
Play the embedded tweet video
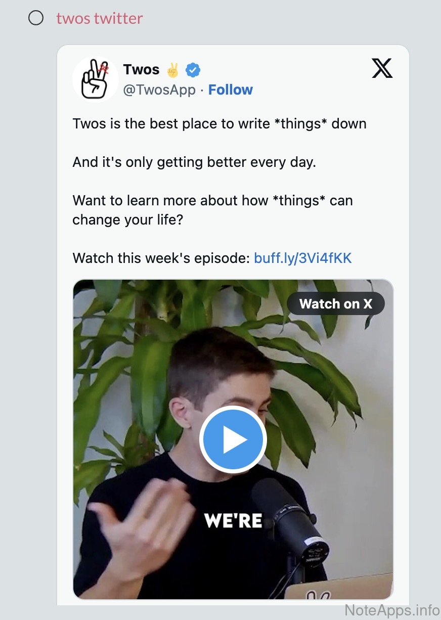[x=233, y=439]
